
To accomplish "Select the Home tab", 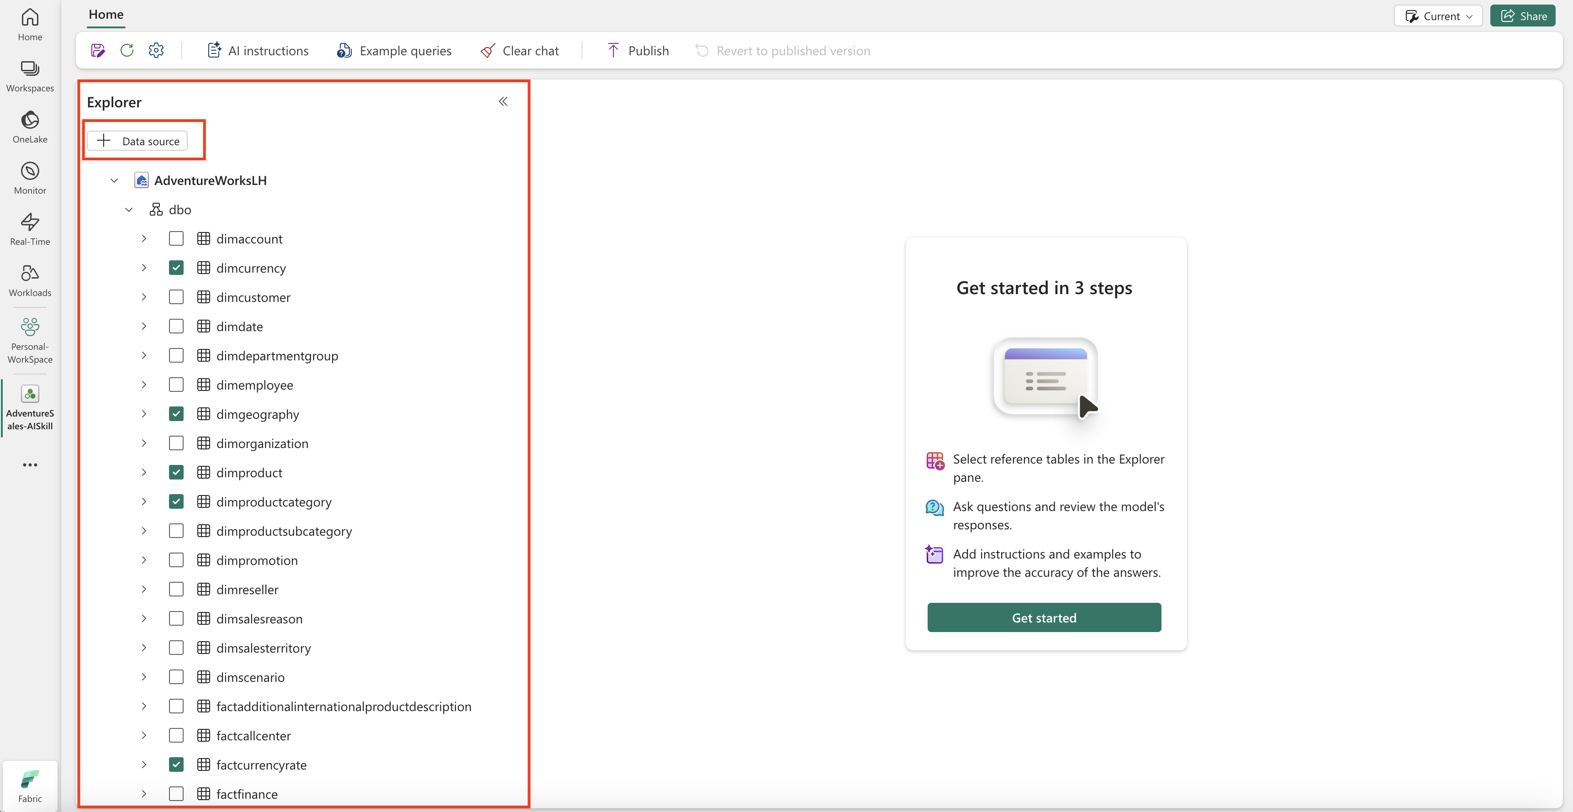I will coord(106,15).
